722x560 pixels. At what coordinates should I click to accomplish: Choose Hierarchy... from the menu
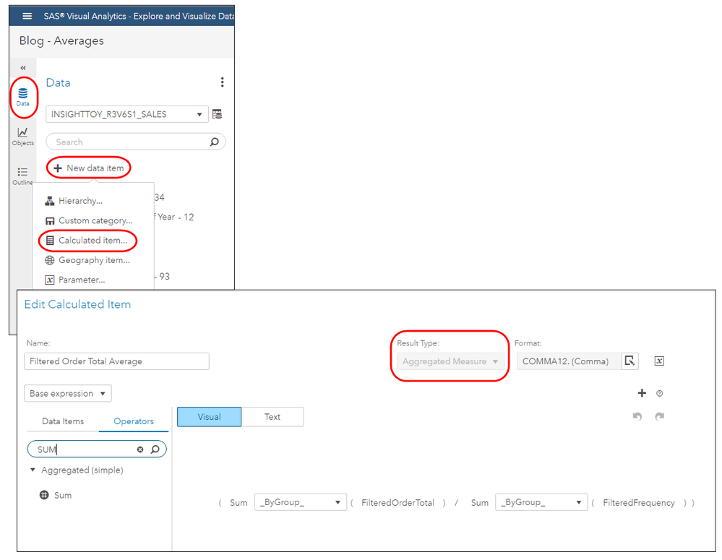(x=74, y=201)
